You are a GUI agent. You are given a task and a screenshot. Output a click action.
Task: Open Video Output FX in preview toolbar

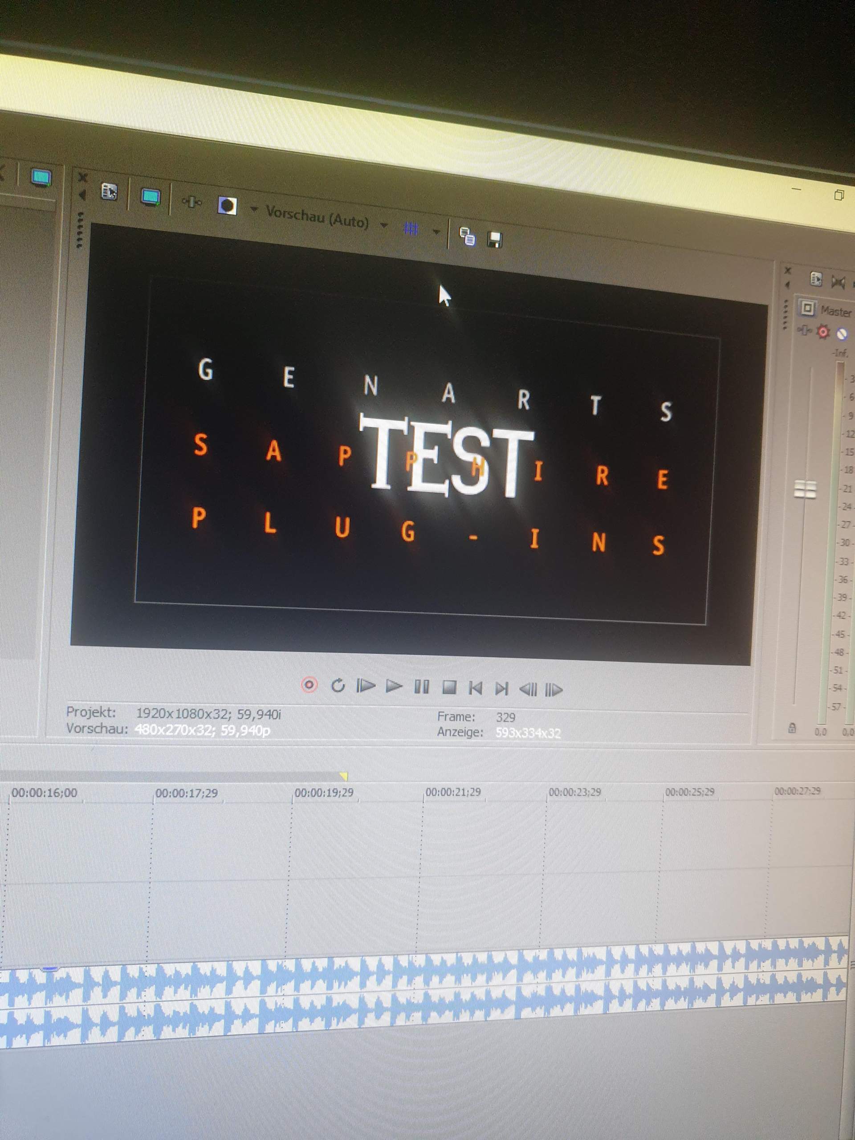[x=192, y=203]
